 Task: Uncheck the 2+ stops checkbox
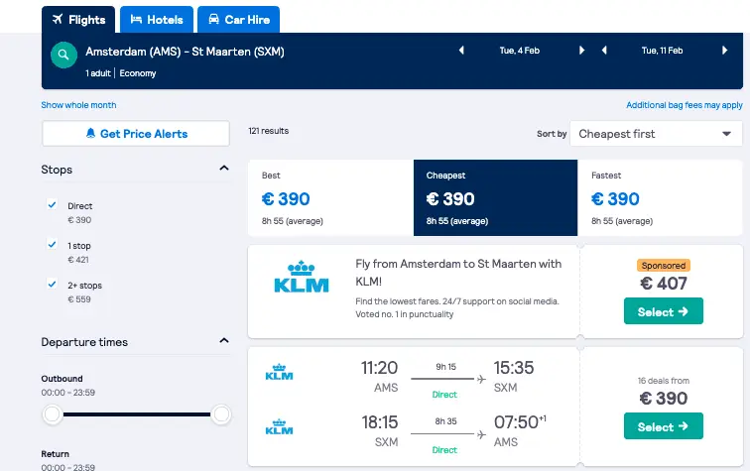click(x=53, y=284)
